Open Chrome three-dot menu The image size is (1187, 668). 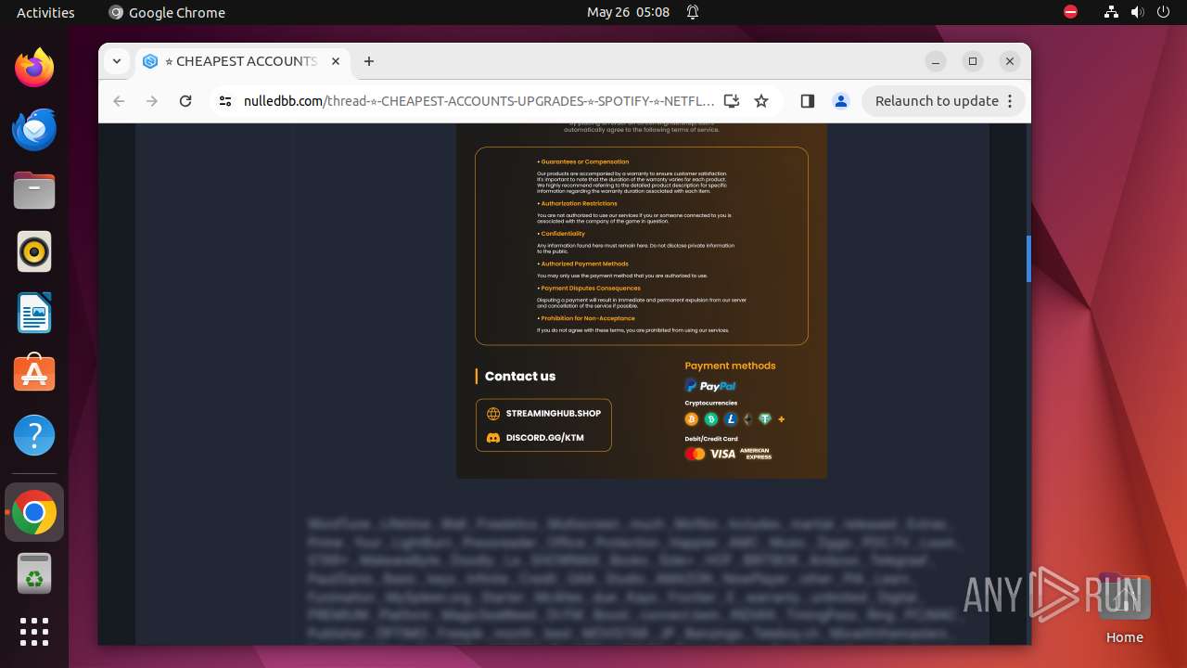(1011, 101)
